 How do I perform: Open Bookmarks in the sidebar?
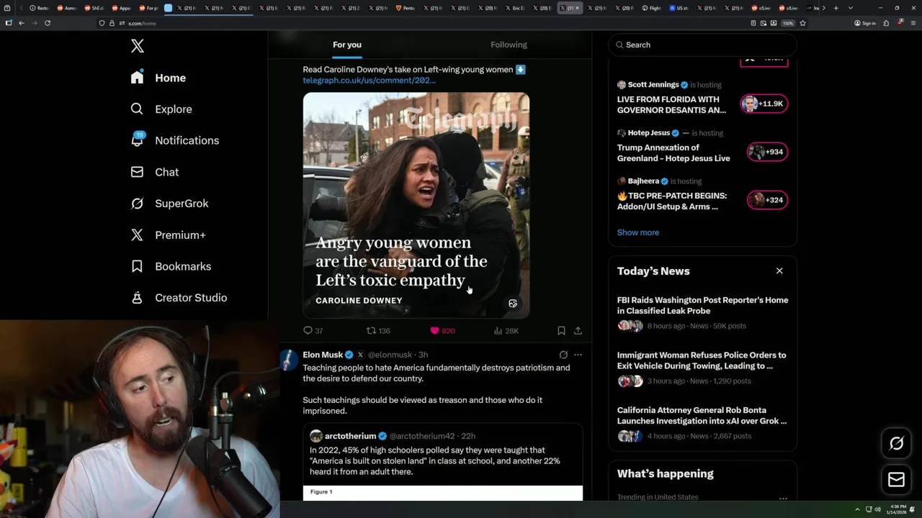[x=171, y=266]
